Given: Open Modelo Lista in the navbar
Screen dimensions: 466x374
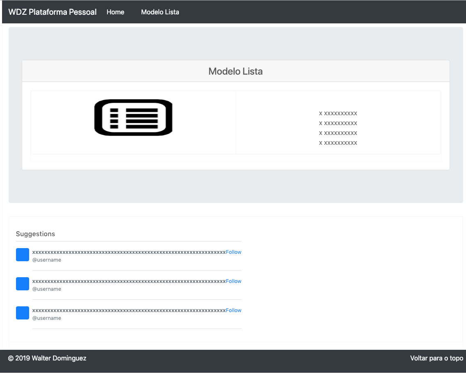Looking at the screenshot, I should pos(160,12).
